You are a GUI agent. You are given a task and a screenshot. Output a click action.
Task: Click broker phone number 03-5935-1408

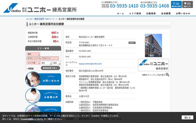point(155,6)
